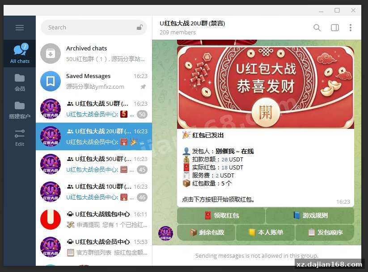
Task: Click the 5U群 group avatar
Action: pos(51,109)
